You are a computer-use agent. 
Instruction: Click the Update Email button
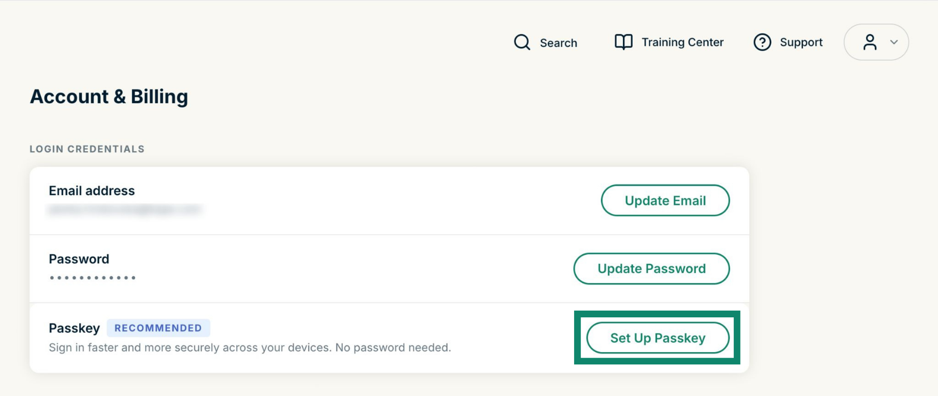click(x=665, y=200)
